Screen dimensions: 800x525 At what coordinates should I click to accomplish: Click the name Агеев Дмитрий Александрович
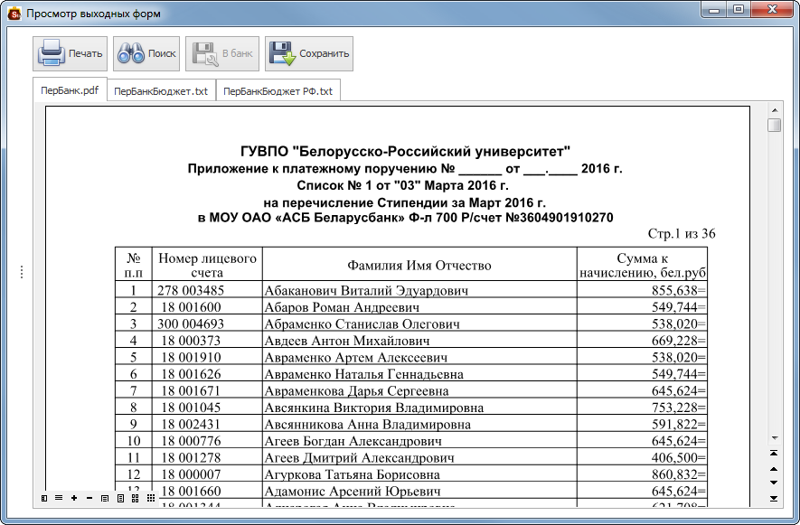359,457
